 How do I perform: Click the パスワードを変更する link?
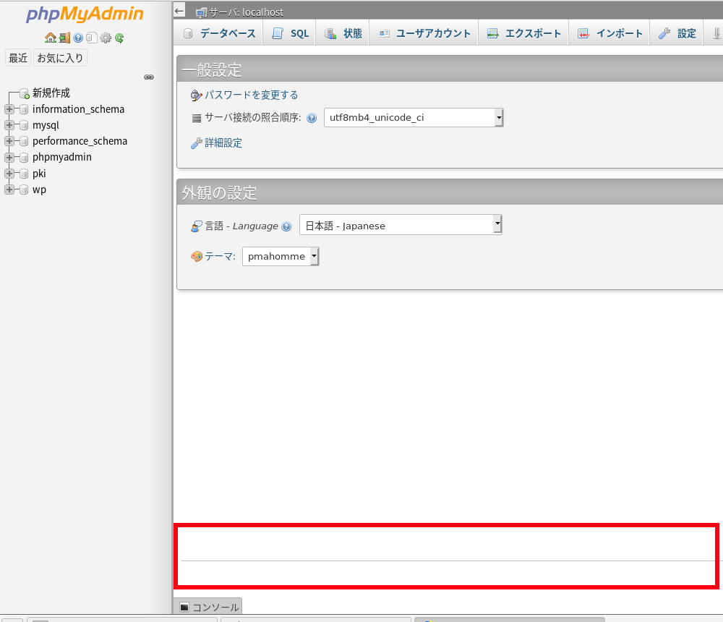pyautogui.click(x=251, y=95)
